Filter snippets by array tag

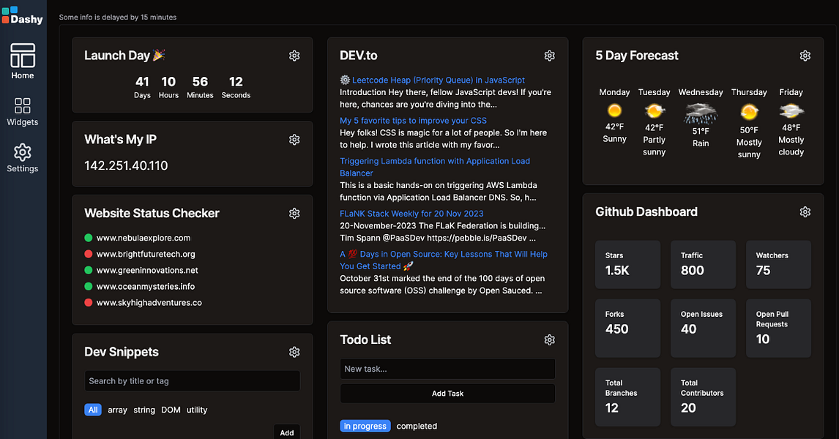(117, 410)
